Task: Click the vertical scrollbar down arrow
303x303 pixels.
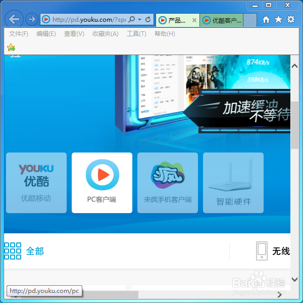Action: pos(294,279)
